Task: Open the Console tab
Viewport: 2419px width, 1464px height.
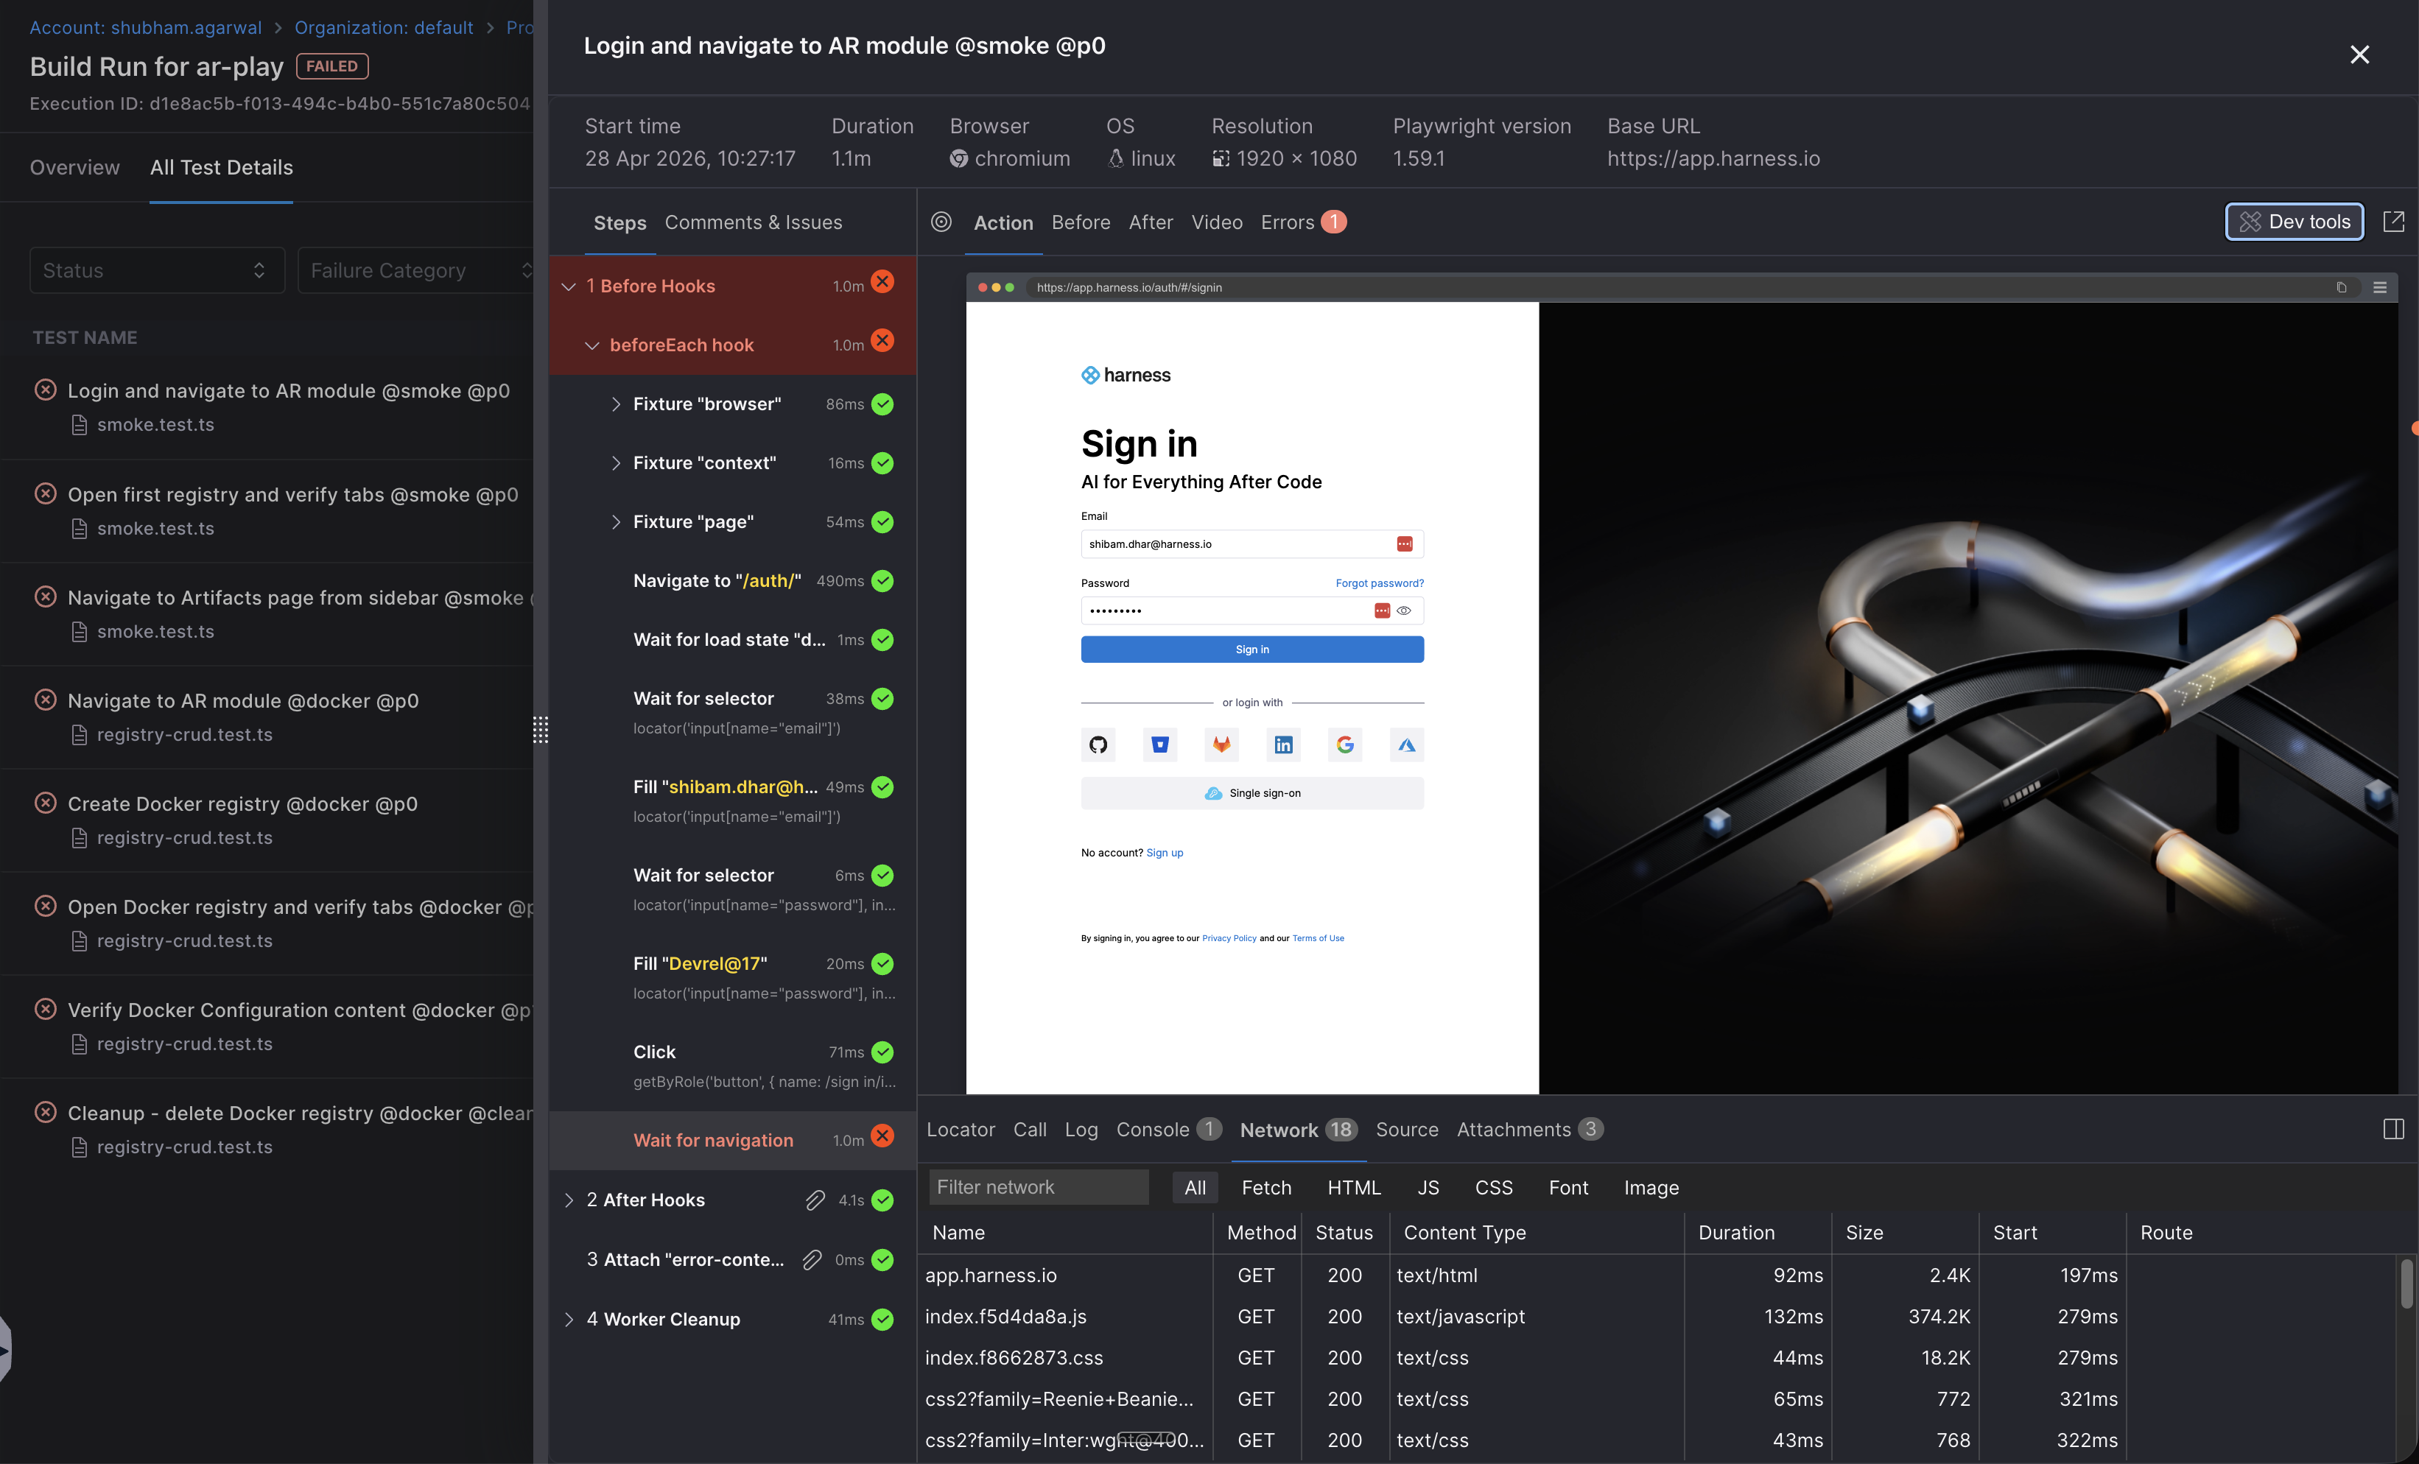Action: [1168, 1130]
